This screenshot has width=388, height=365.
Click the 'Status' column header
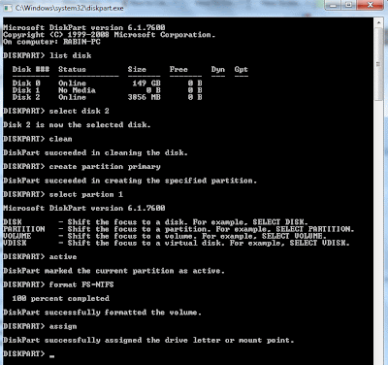coord(72,69)
